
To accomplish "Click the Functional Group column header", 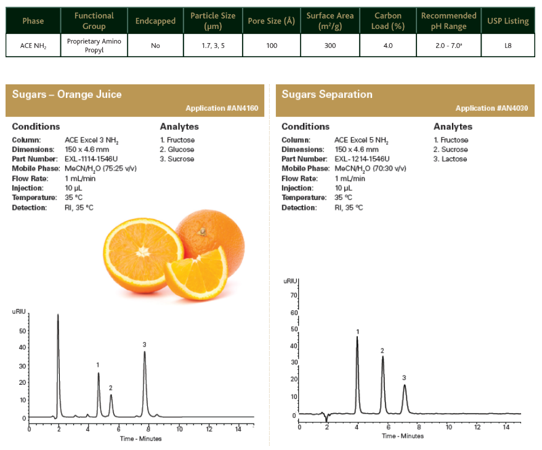I will coord(94,21).
